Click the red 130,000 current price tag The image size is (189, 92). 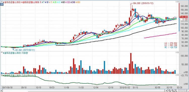tap(184, 17)
